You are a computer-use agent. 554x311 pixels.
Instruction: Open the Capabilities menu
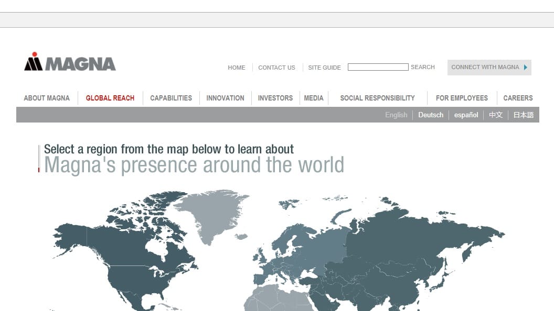(x=171, y=98)
